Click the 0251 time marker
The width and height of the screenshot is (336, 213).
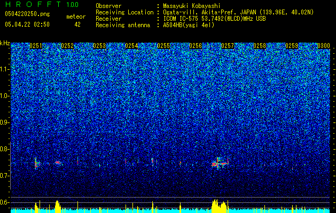click(36, 46)
